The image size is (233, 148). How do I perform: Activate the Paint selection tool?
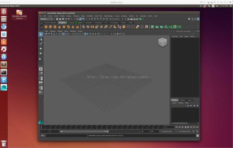[41, 44]
